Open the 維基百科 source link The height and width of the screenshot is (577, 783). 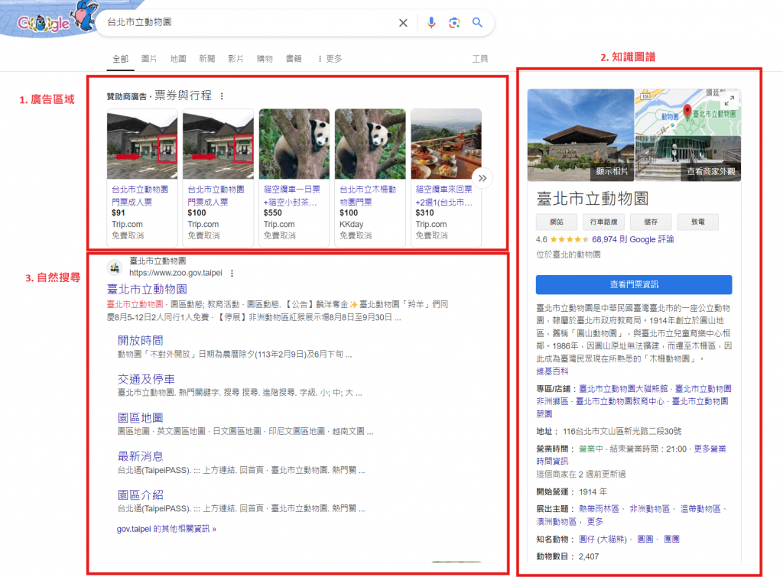552,371
